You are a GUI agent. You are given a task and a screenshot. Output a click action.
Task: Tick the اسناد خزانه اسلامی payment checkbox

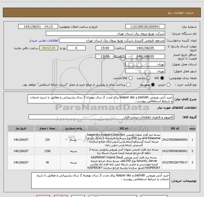128,85
